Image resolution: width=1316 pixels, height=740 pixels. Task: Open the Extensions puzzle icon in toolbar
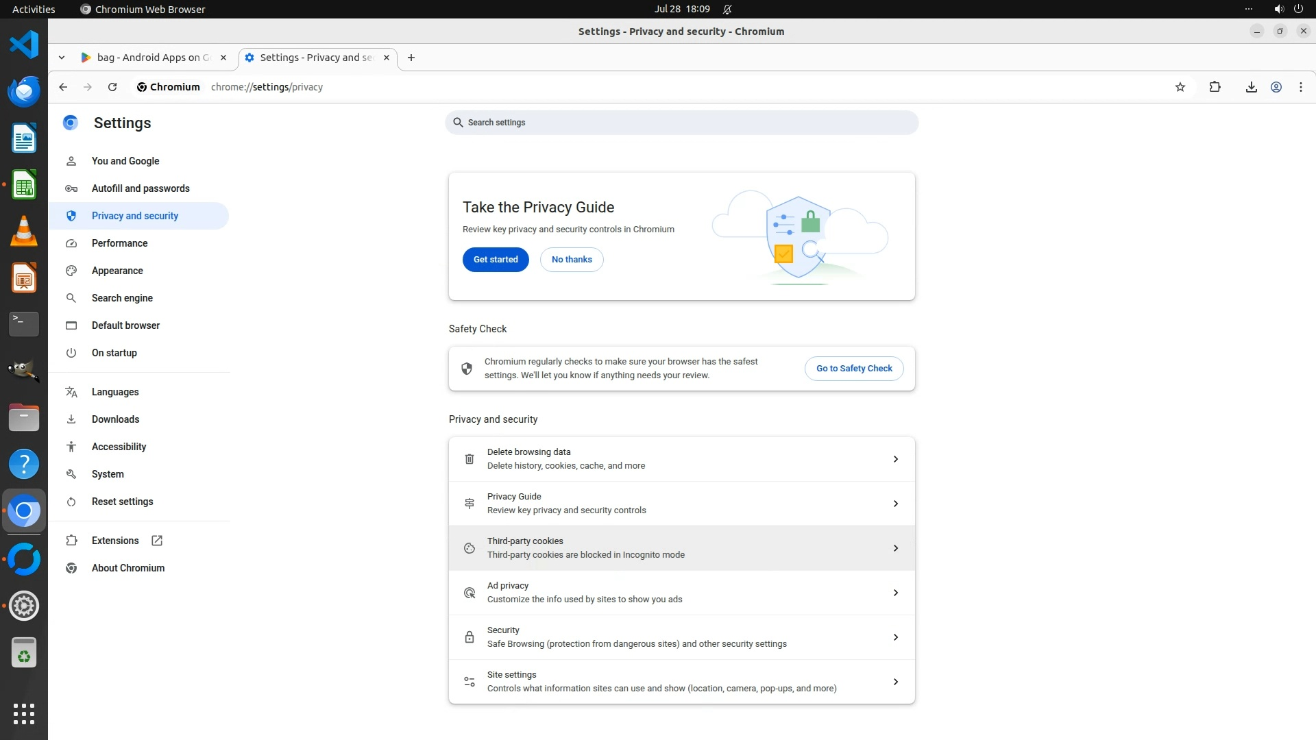1215,87
